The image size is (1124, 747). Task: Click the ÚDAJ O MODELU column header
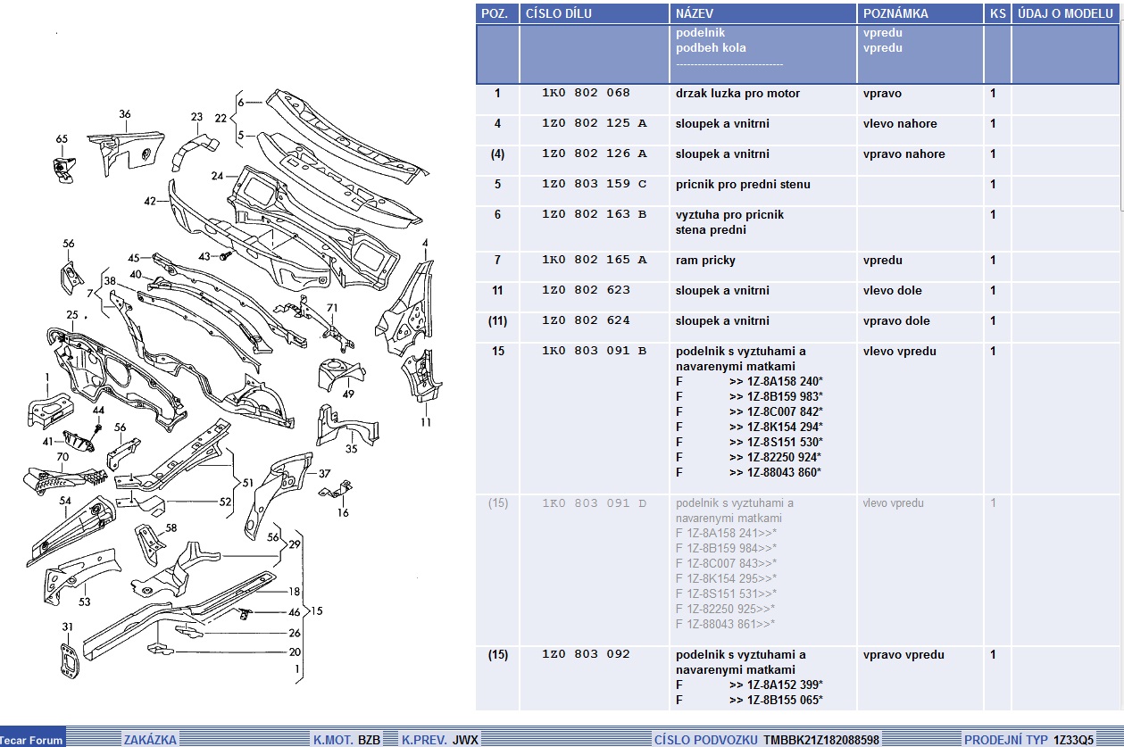(1065, 13)
